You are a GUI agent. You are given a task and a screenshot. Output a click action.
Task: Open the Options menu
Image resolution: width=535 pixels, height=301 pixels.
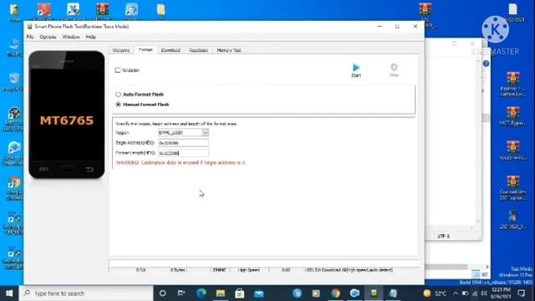click(48, 37)
